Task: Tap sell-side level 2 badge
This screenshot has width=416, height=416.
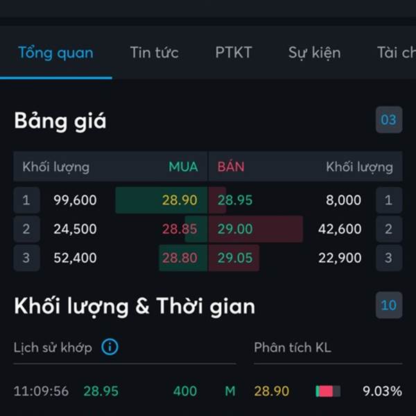Action: [389, 229]
